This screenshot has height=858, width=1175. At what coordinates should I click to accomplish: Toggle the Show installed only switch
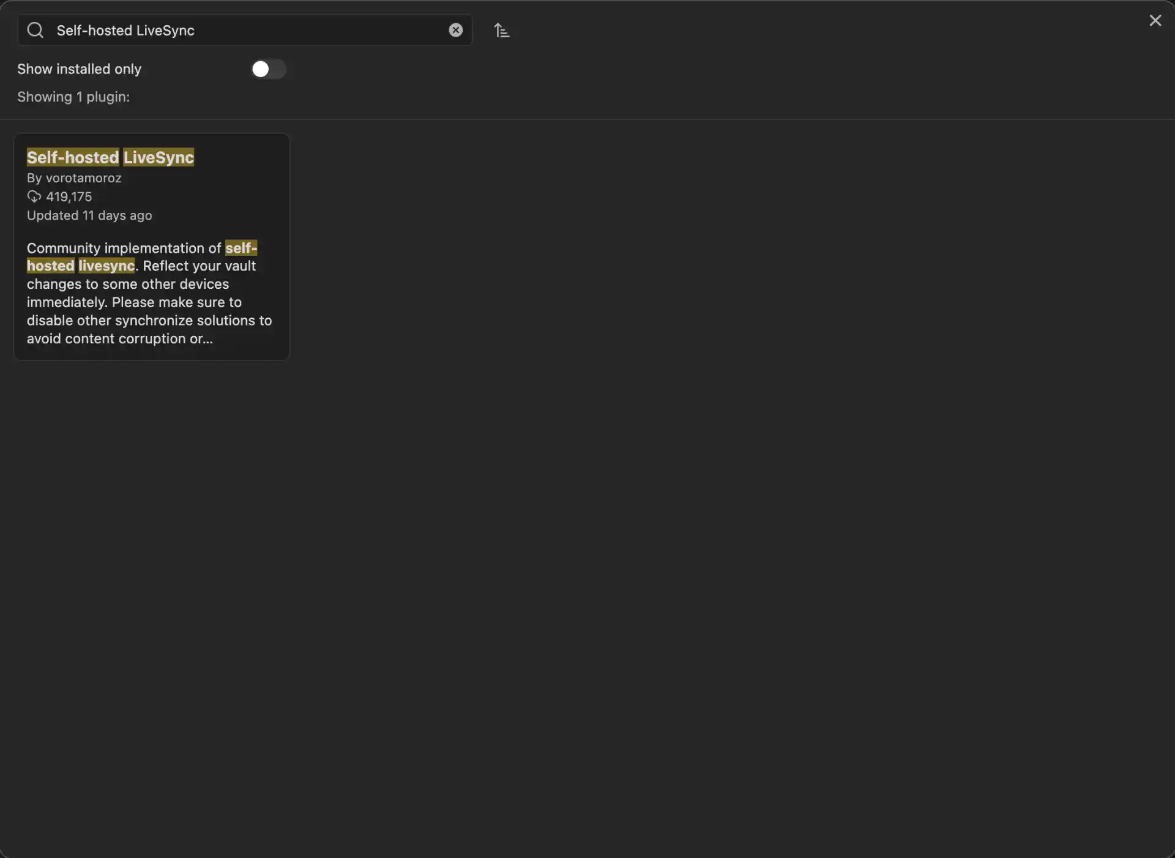(x=268, y=69)
